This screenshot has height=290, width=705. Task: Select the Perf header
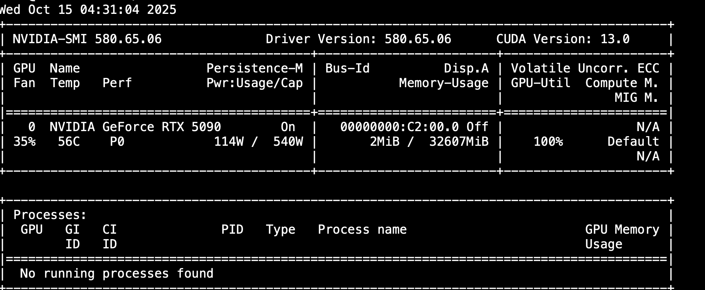pos(117,83)
